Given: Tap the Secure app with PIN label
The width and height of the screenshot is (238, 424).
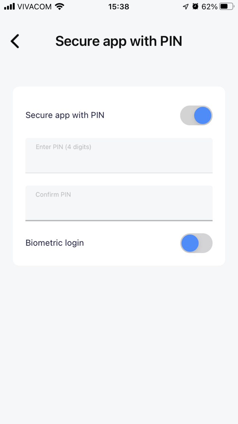Looking at the screenshot, I should (65, 115).
